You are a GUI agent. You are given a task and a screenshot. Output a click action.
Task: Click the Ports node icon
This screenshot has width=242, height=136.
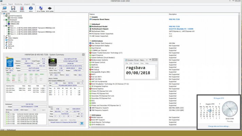tap(6, 48)
